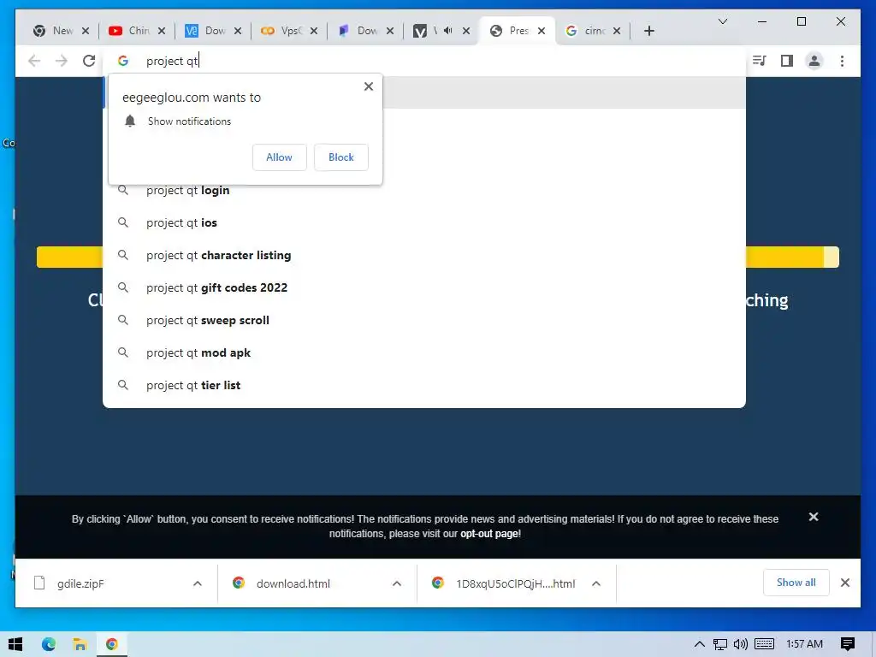Close the eegeeglou.com notification prompt
This screenshot has width=876, height=657.
[369, 86]
